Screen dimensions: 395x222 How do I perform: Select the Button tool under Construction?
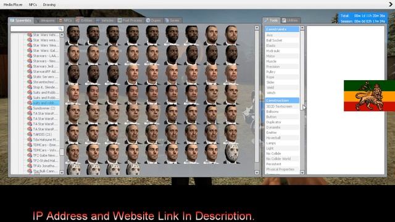point(282,117)
